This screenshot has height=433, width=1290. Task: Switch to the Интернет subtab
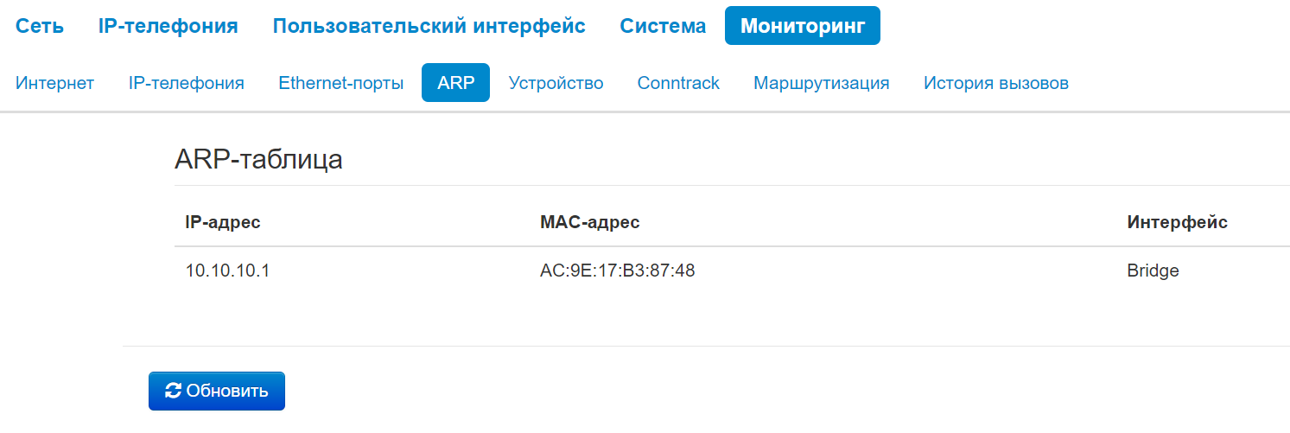point(54,83)
